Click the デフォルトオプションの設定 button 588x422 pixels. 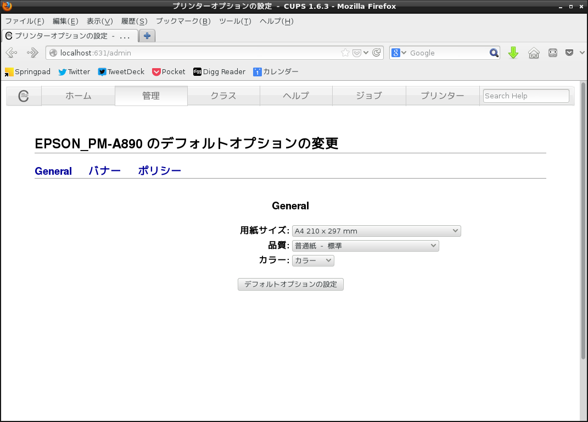coord(290,284)
